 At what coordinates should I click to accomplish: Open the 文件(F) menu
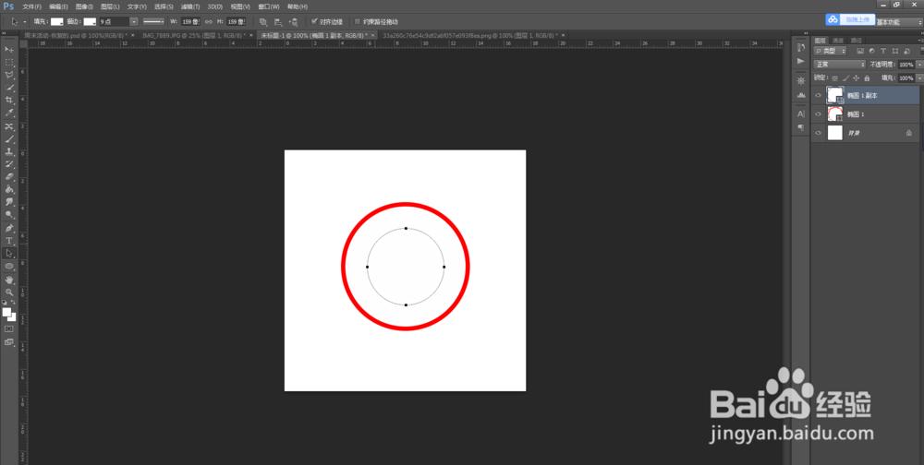click(31, 6)
